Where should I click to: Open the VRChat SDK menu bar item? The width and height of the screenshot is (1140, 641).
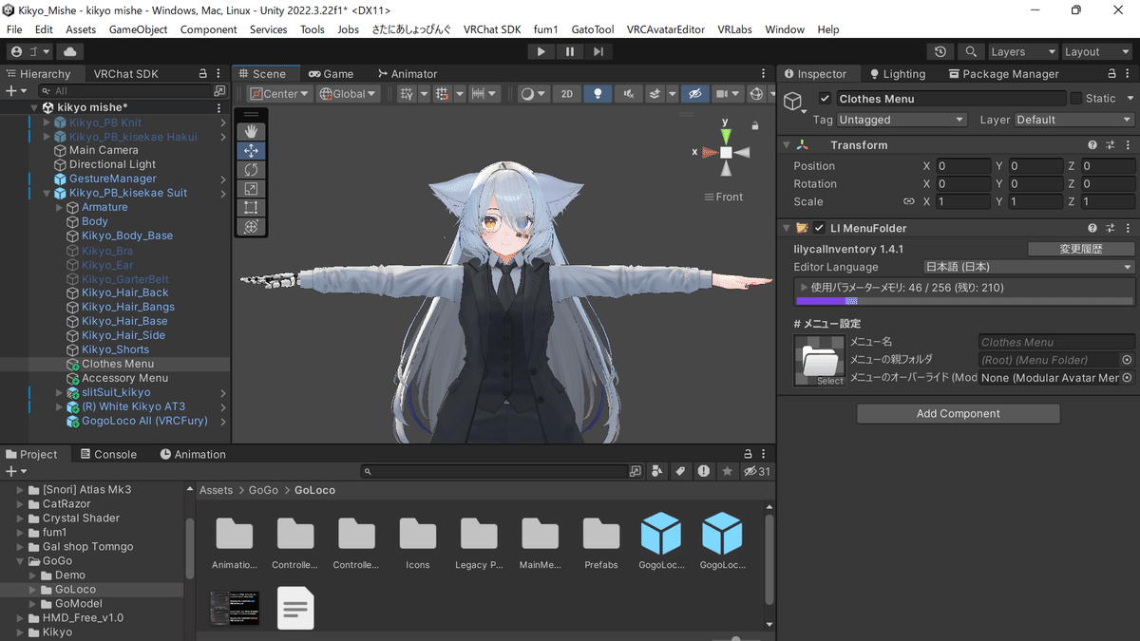(492, 29)
